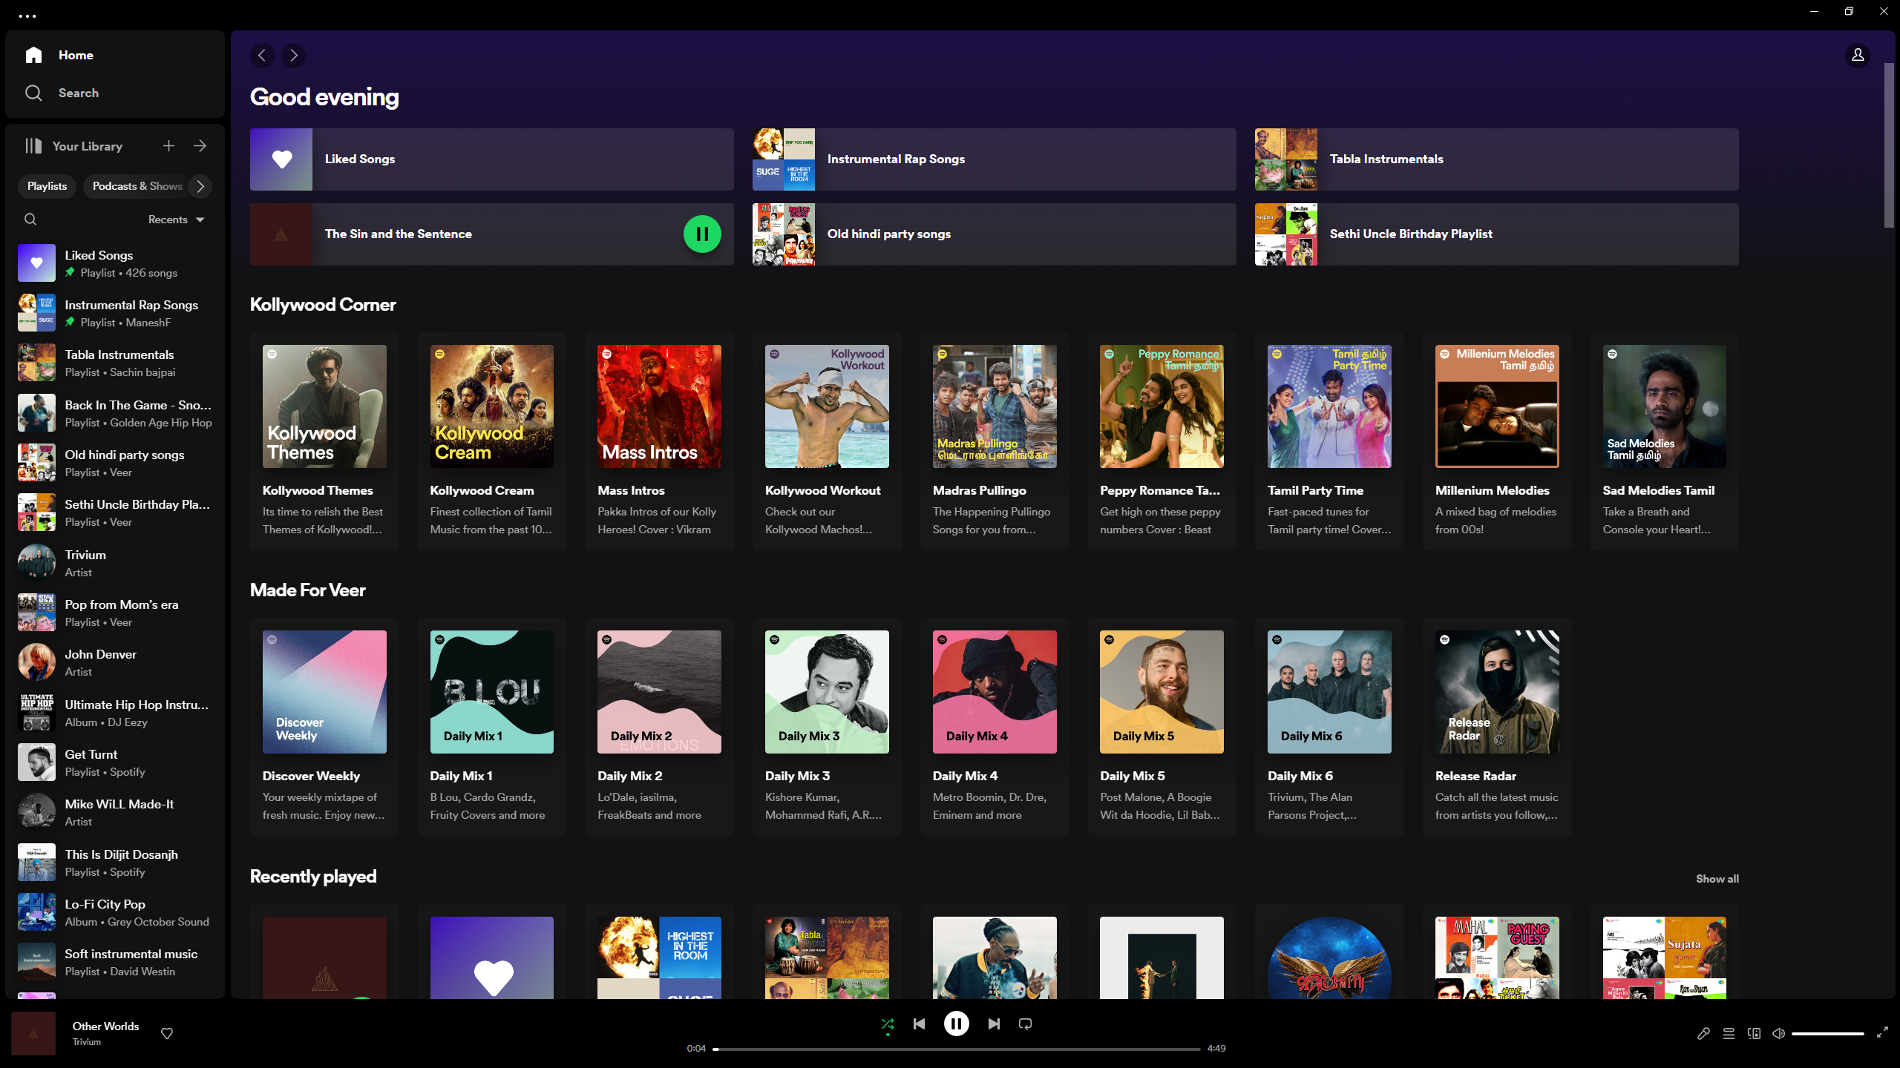Skip to next track

pos(994,1024)
